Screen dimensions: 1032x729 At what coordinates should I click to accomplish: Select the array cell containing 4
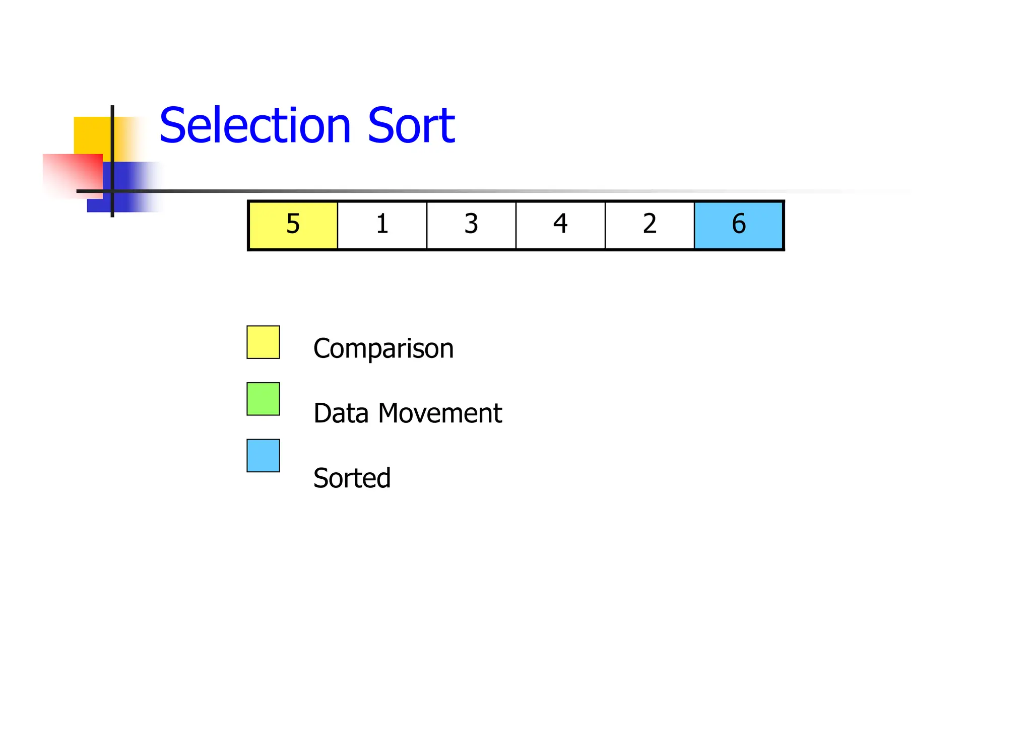pos(560,225)
